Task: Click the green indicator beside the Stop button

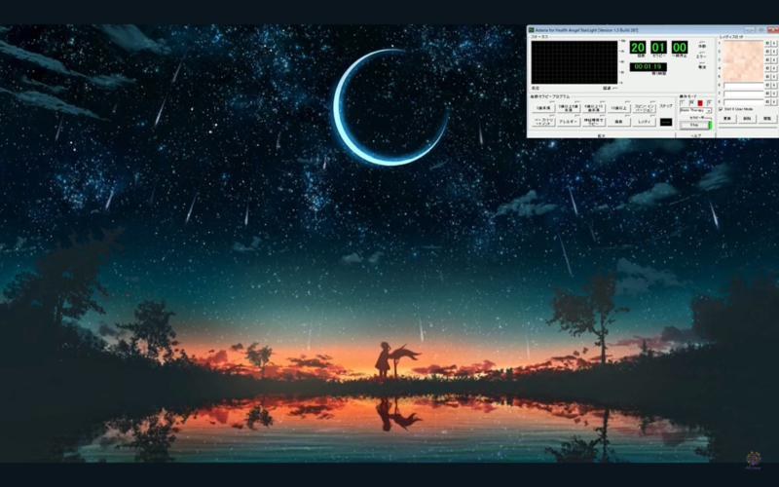Action: 710,125
